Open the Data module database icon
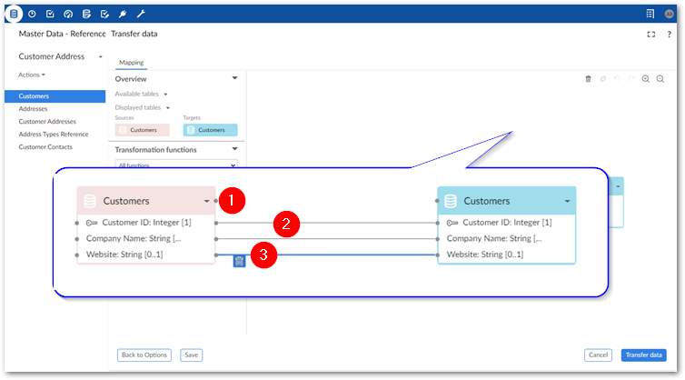685x380 pixels. 14,14
